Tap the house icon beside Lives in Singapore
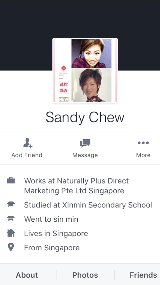This screenshot has height=285, width=160. [x=11, y=233]
